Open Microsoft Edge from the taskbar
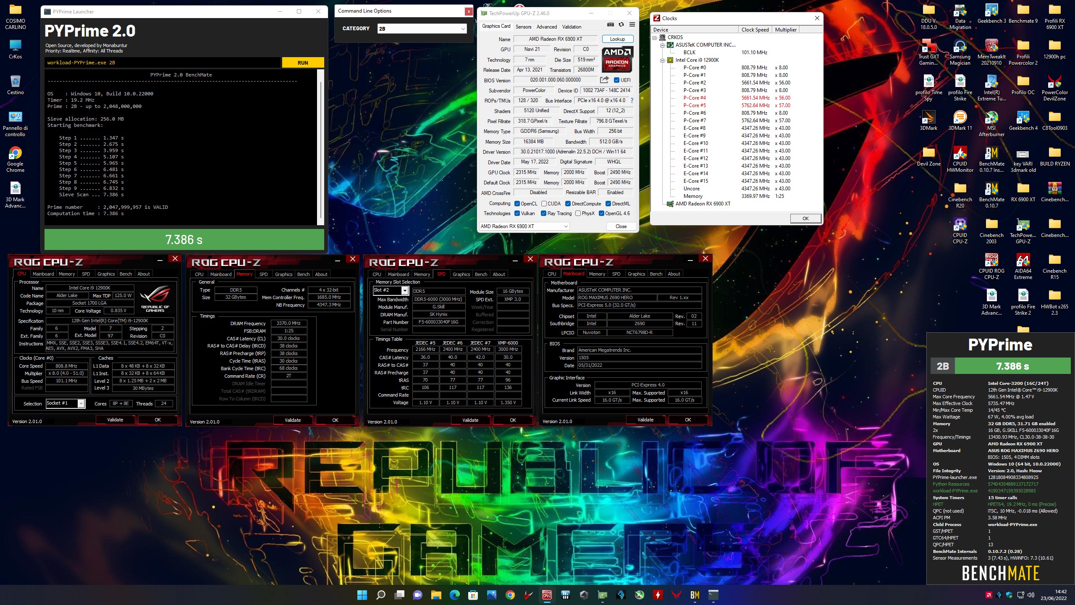1075x605 pixels. 455,595
